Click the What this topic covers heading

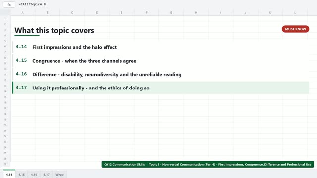click(54, 31)
